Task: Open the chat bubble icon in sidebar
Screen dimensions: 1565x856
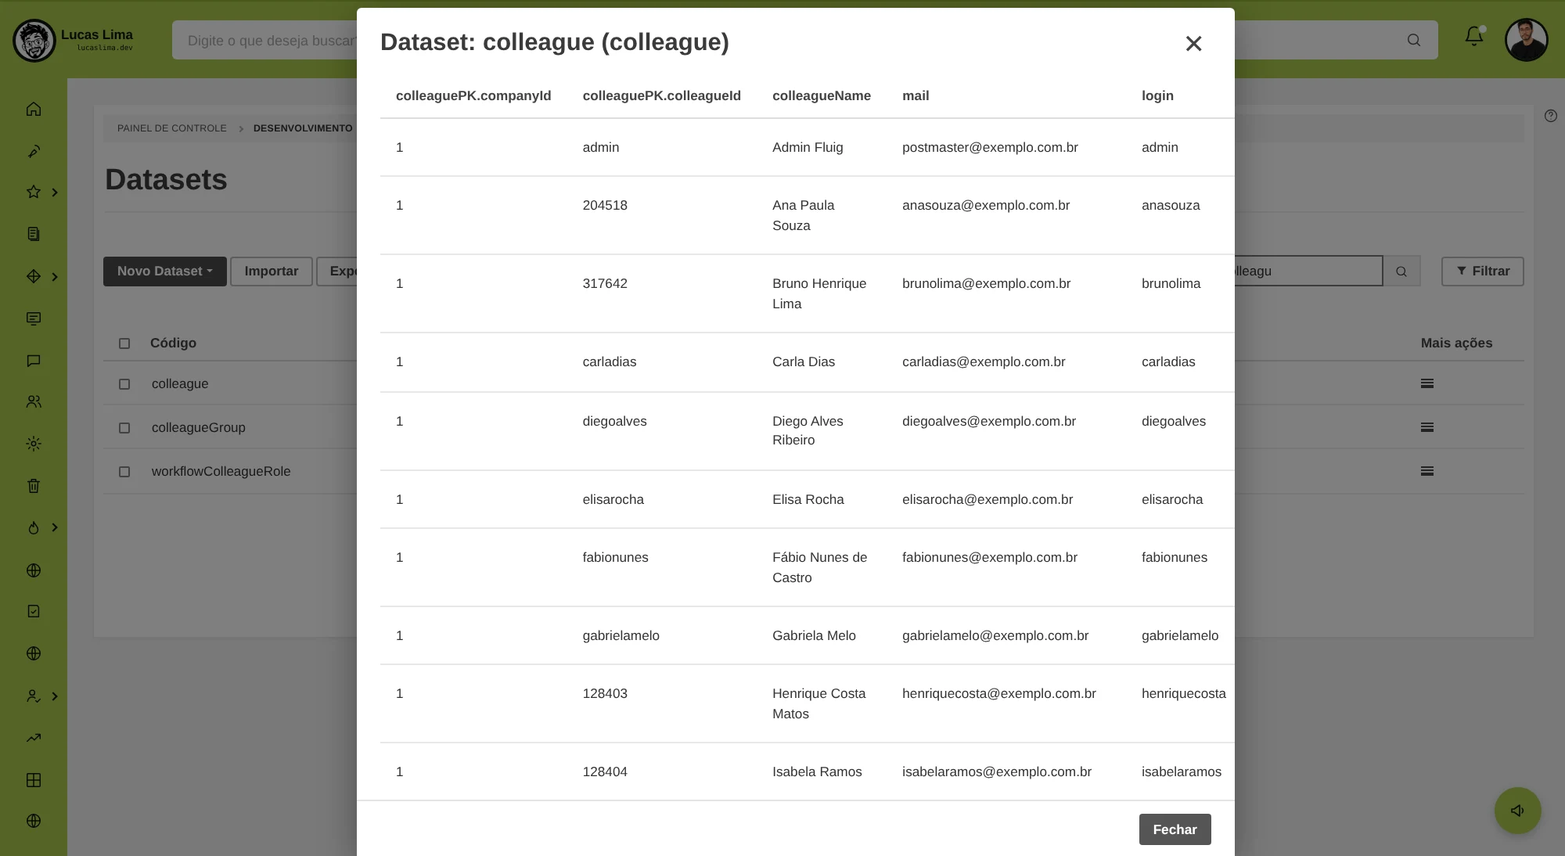Action: pyautogui.click(x=34, y=361)
